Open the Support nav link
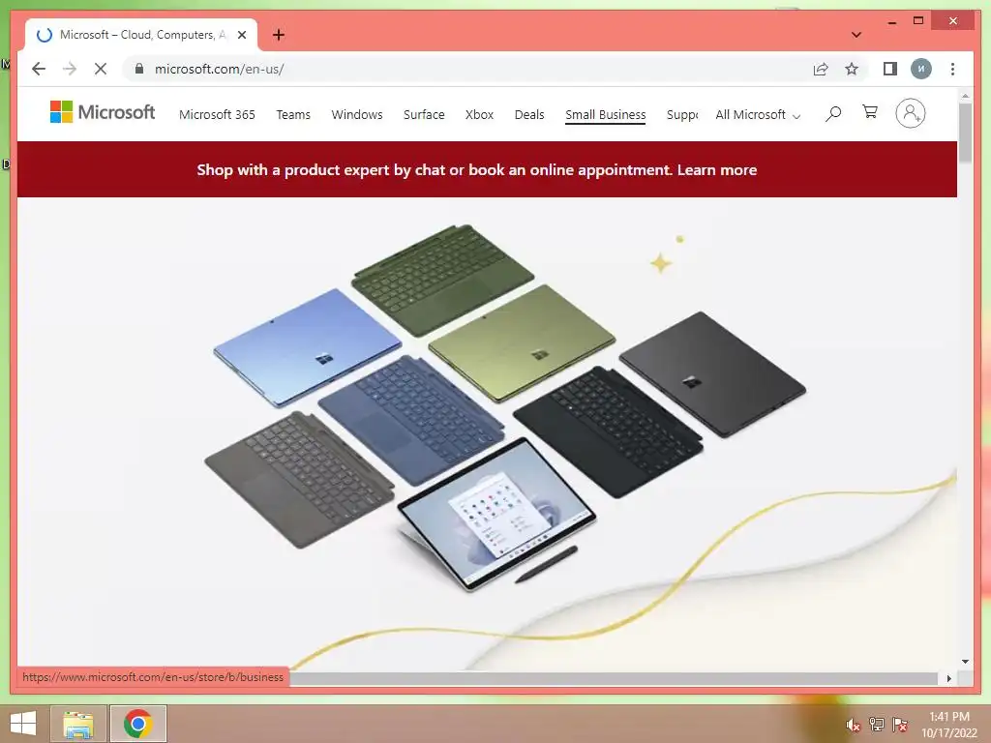The height and width of the screenshot is (743, 991). click(x=682, y=114)
